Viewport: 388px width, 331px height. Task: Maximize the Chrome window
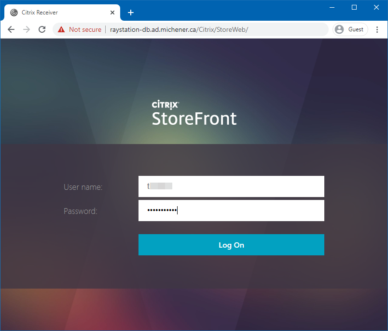pos(354,7)
